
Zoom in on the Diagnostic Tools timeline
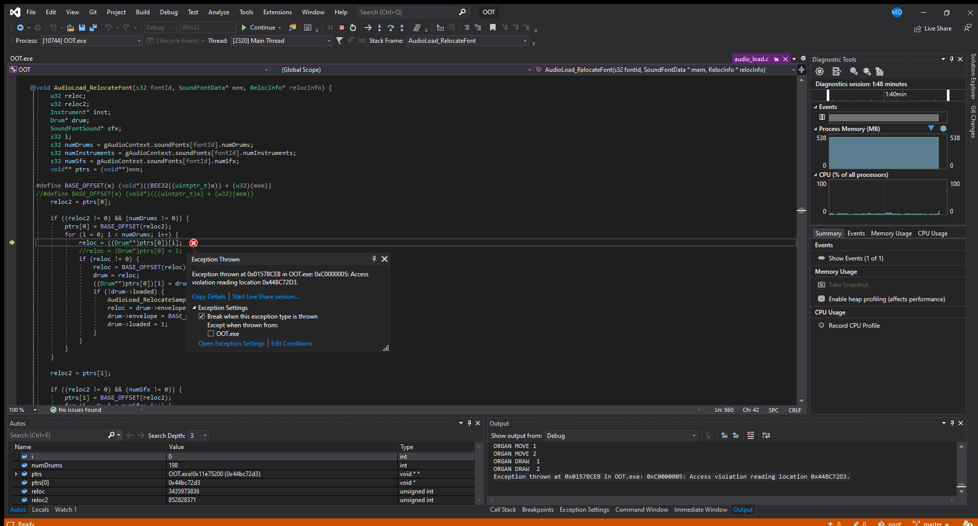(x=854, y=71)
